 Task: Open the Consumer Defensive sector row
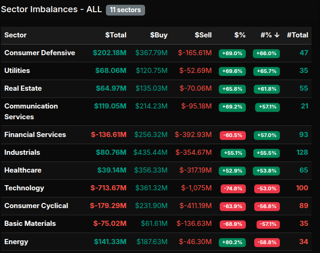click(x=40, y=53)
